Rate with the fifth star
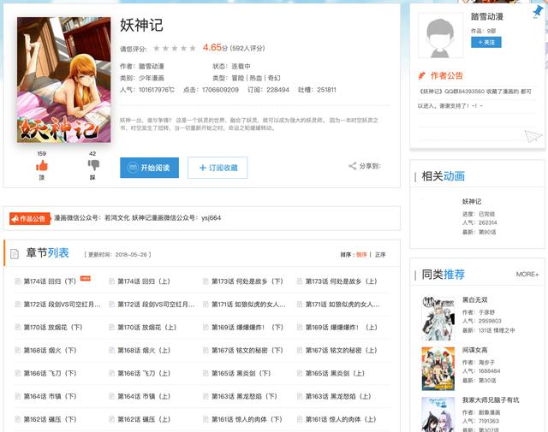The width and height of the screenshot is (548, 432). coord(193,48)
